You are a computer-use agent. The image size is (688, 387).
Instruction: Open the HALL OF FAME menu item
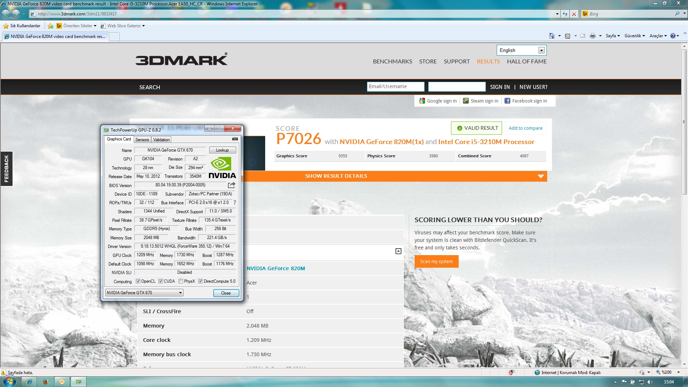pyautogui.click(x=527, y=62)
